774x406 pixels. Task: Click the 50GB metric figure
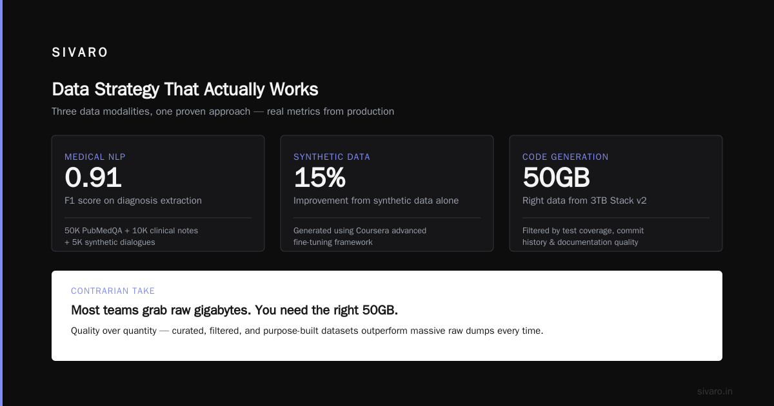pos(556,178)
